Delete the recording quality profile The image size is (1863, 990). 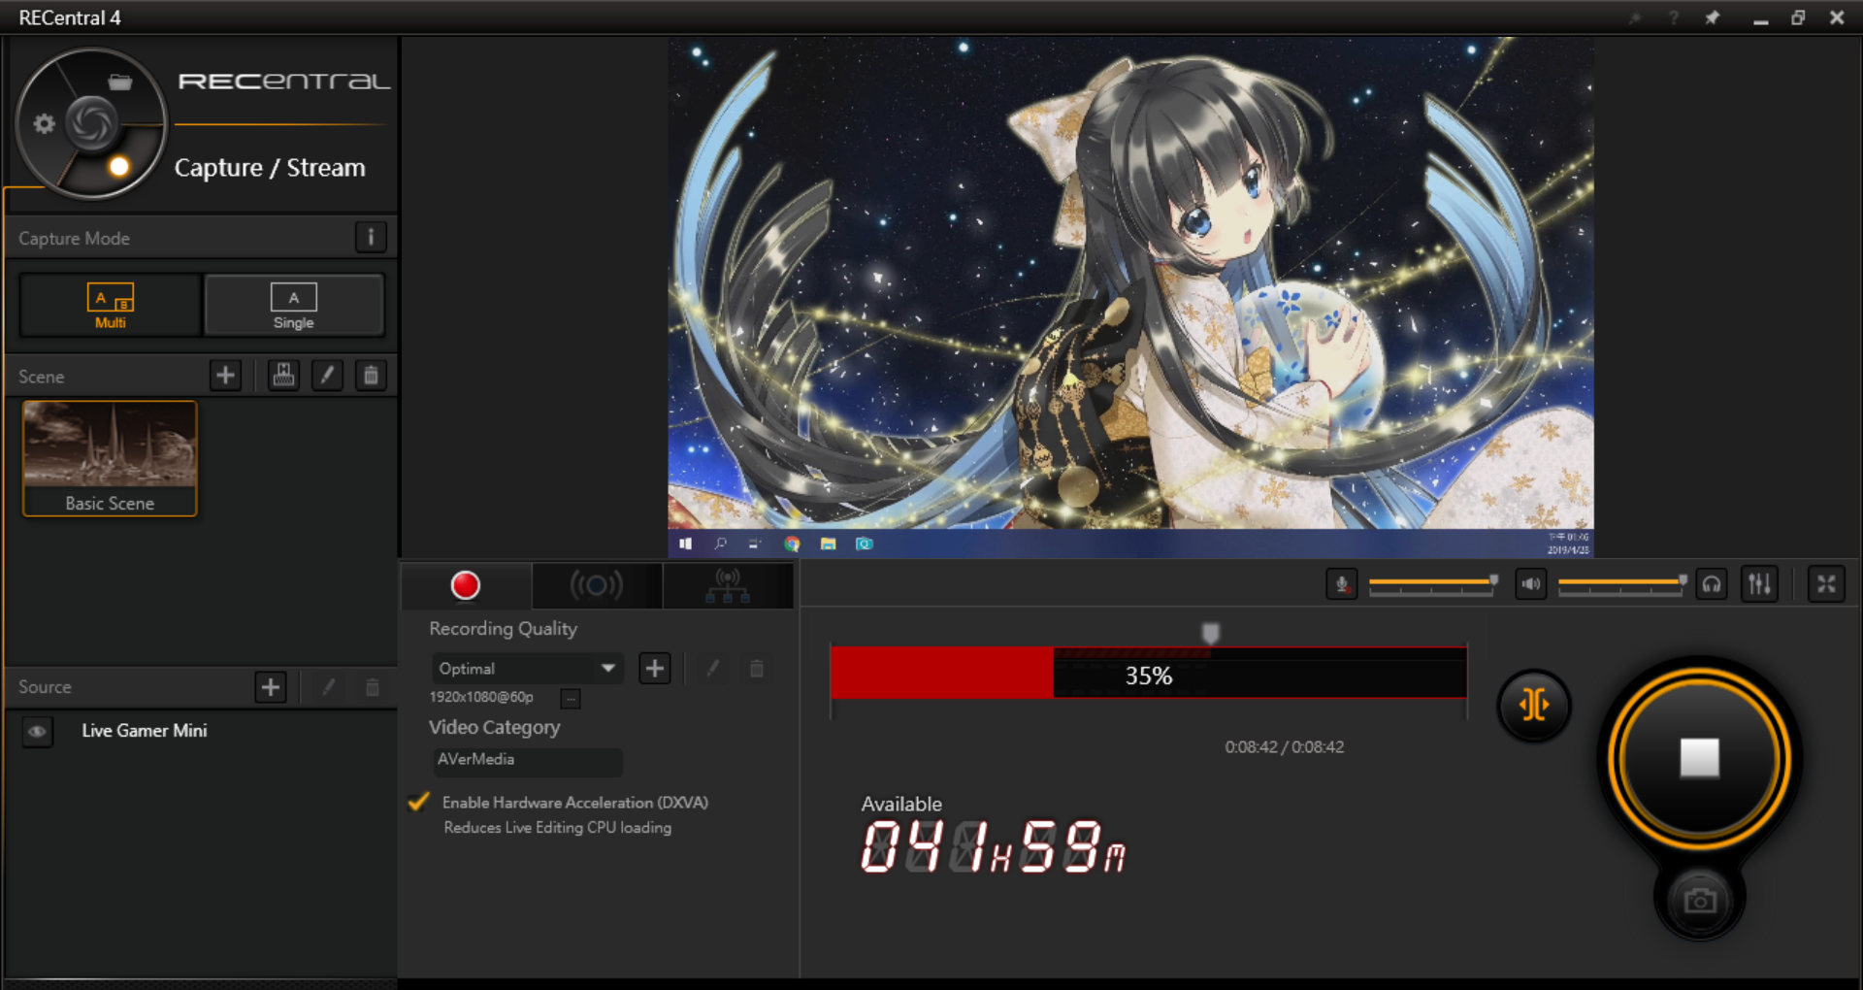(x=757, y=668)
